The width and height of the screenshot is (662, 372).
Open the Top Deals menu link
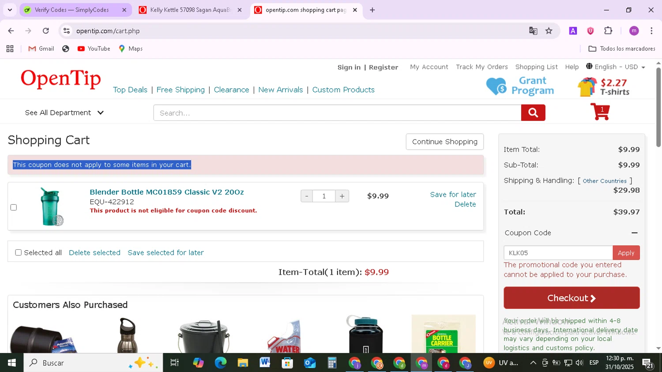pos(130,90)
